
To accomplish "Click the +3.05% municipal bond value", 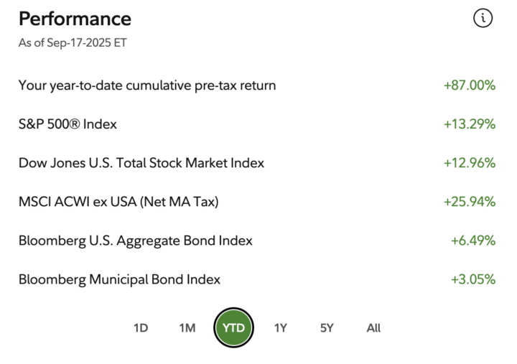I will tap(473, 279).
